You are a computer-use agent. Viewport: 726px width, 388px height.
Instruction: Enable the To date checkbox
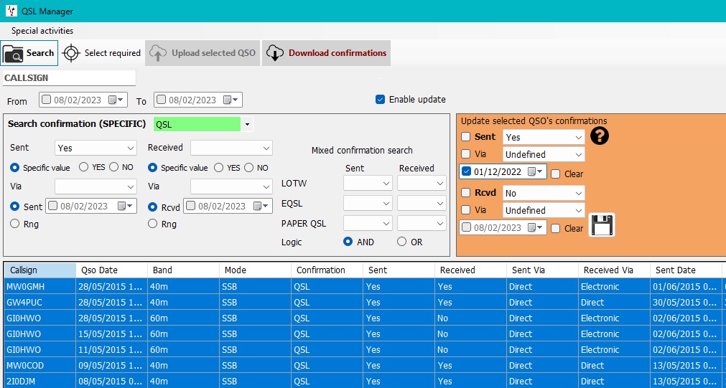[161, 100]
